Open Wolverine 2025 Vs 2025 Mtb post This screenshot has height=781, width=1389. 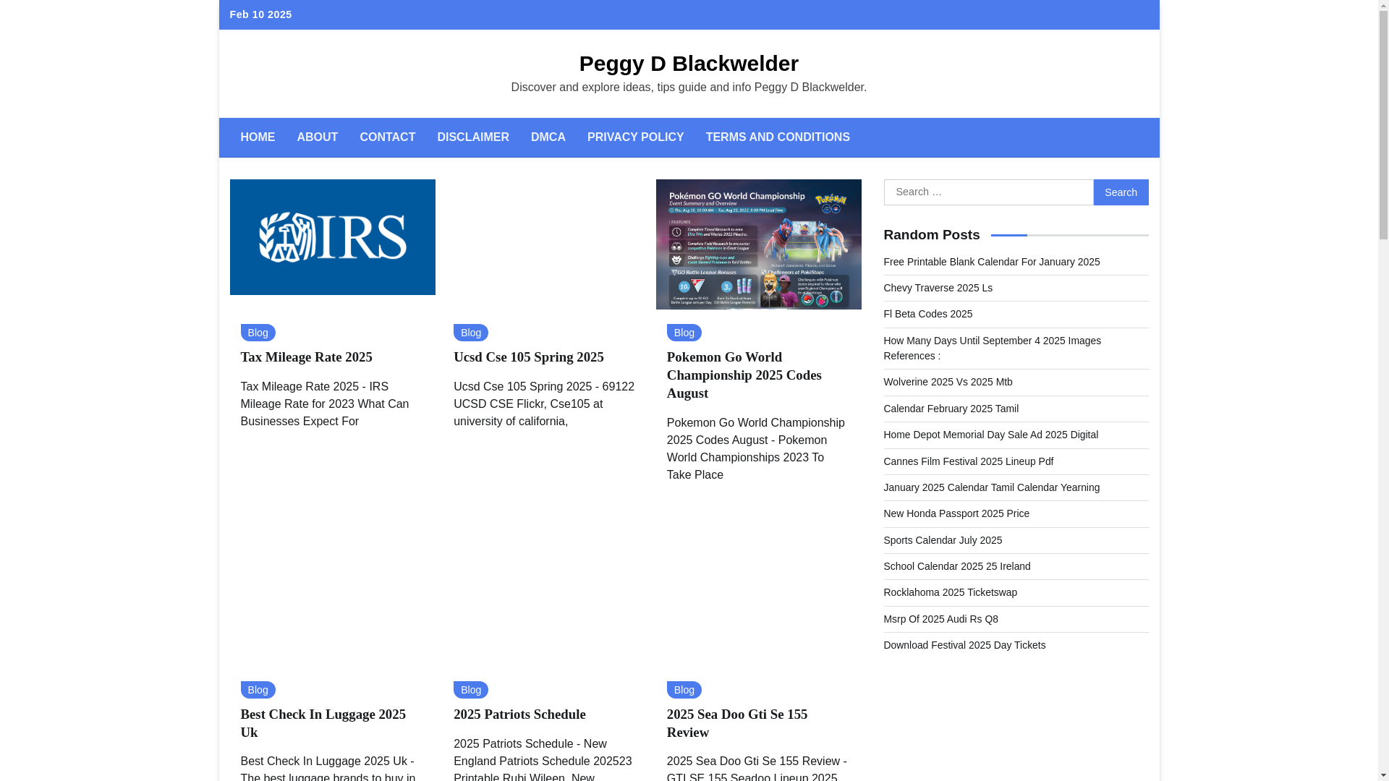click(x=948, y=382)
